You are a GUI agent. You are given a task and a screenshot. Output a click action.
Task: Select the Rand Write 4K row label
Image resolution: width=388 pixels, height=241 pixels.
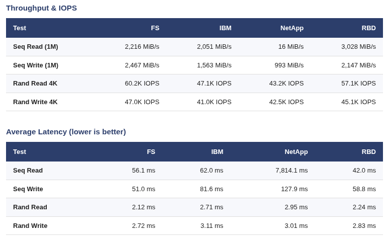[x=35, y=102]
